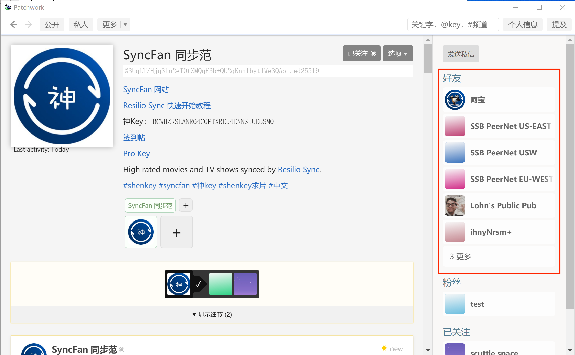The height and width of the screenshot is (355, 575).
Task: Open the 私人 private tab
Action: (81, 24)
